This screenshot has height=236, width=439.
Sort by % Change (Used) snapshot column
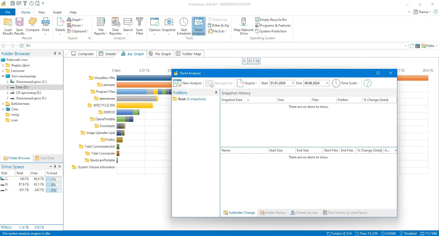tap(379, 100)
